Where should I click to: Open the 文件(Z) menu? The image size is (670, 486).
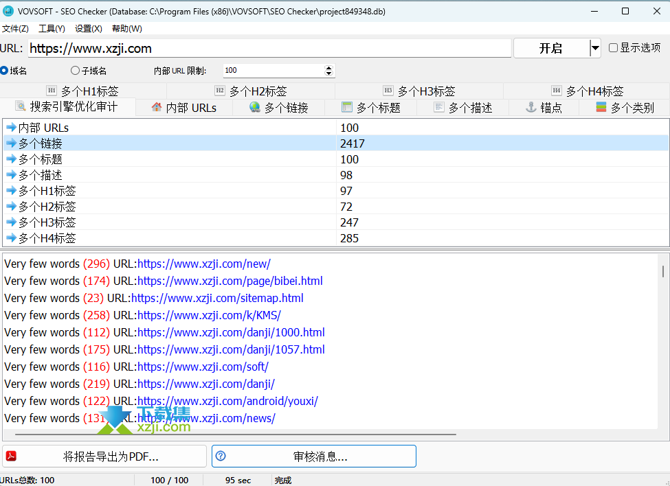pyautogui.click(x=15, y=29)
